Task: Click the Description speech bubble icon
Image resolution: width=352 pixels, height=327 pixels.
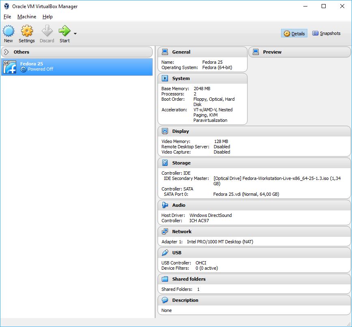Action: [165, 300]
